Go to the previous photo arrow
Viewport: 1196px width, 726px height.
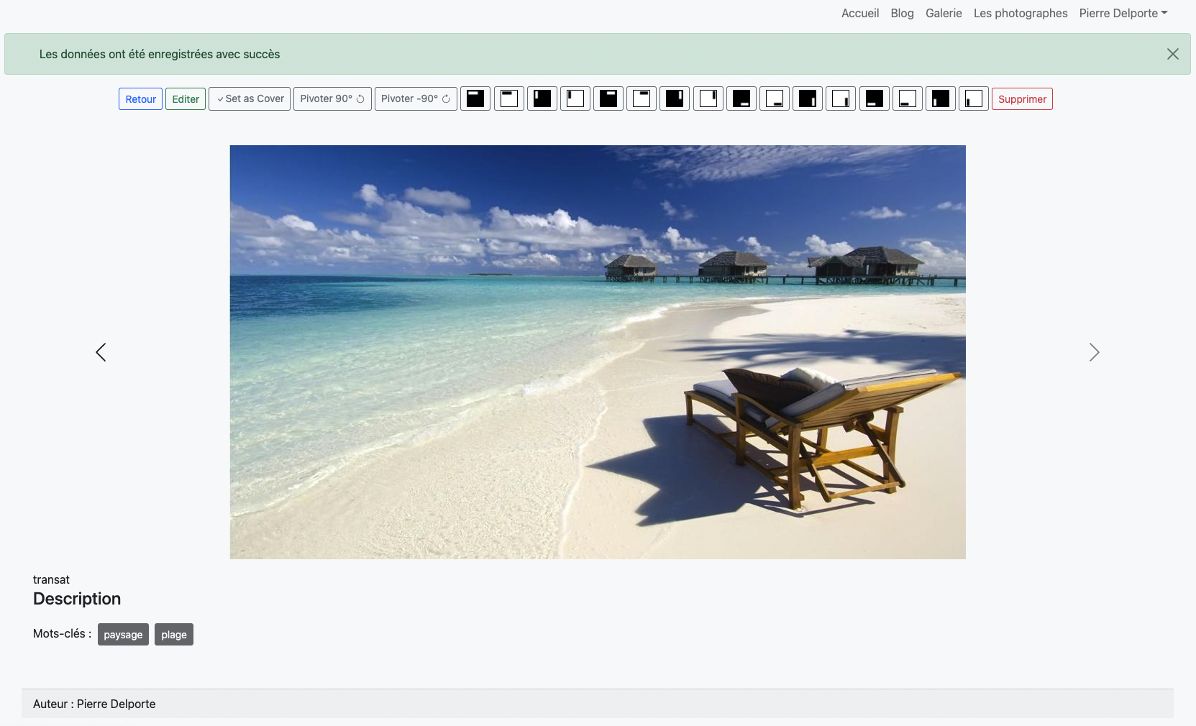pyautogui.click(x=101, y=352)
